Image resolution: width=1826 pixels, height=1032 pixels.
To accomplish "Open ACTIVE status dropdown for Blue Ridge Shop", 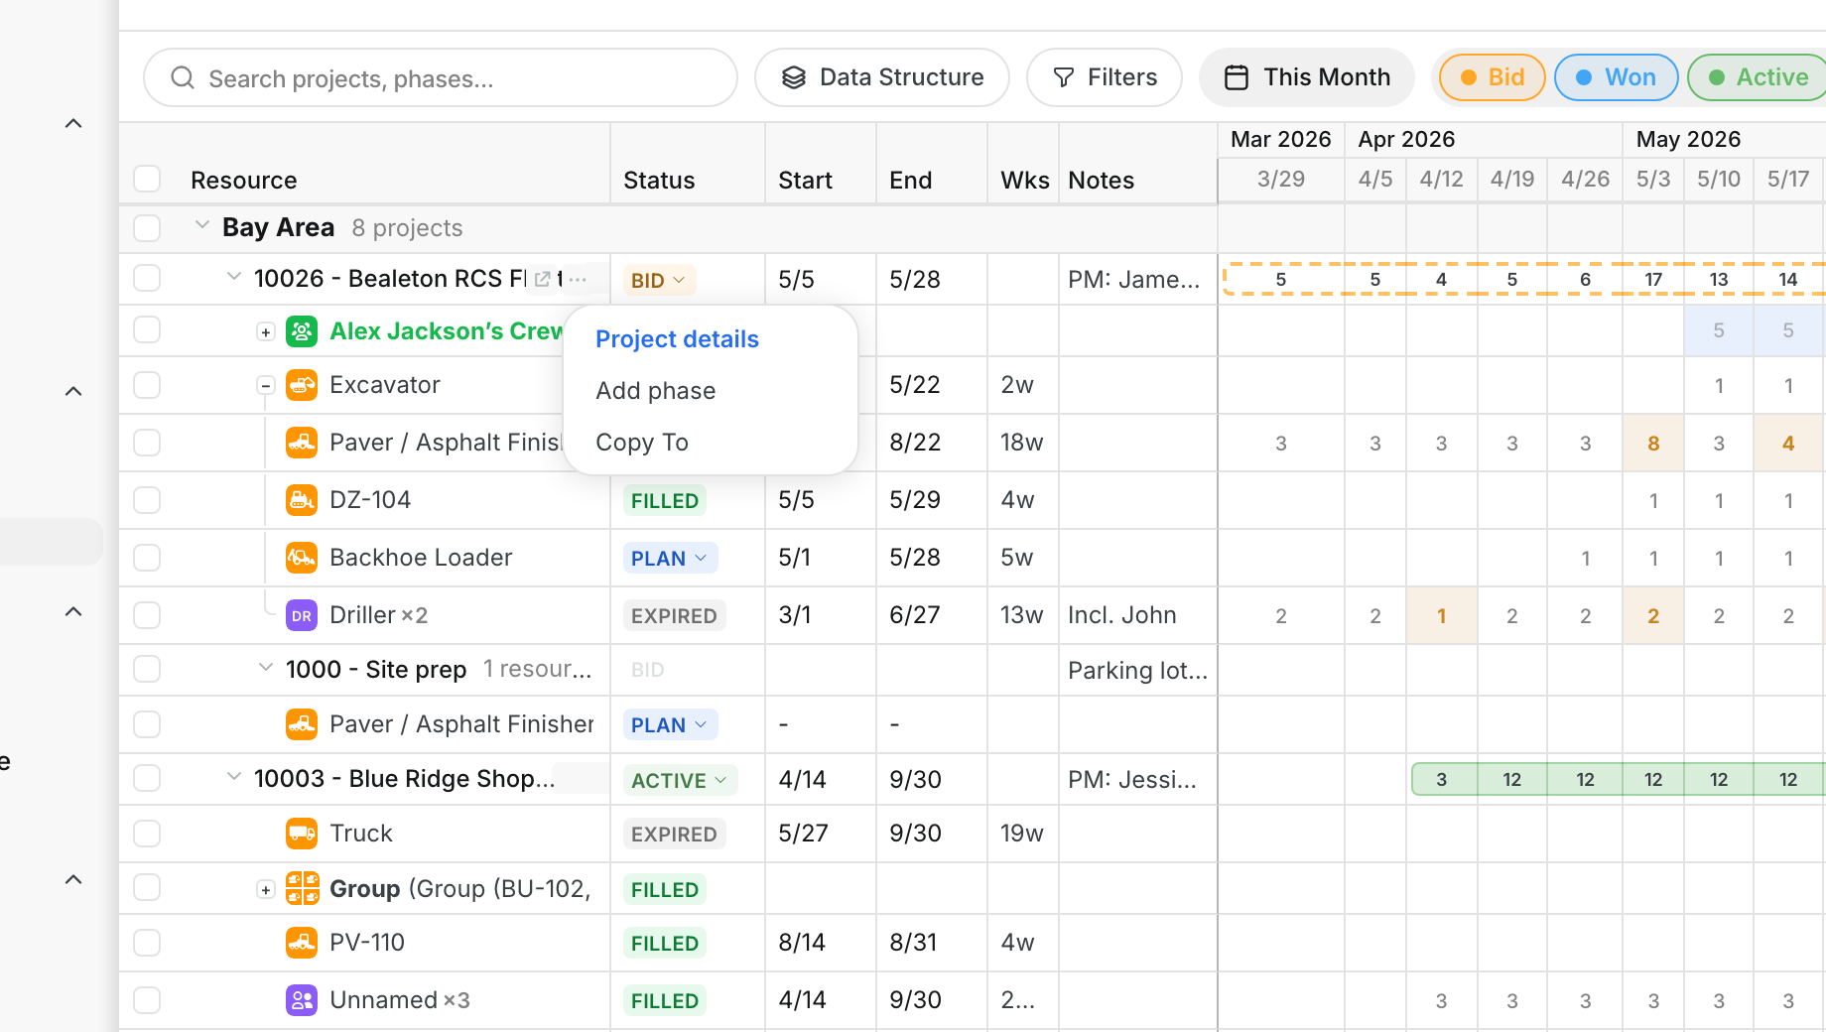I will pos(680,780).
